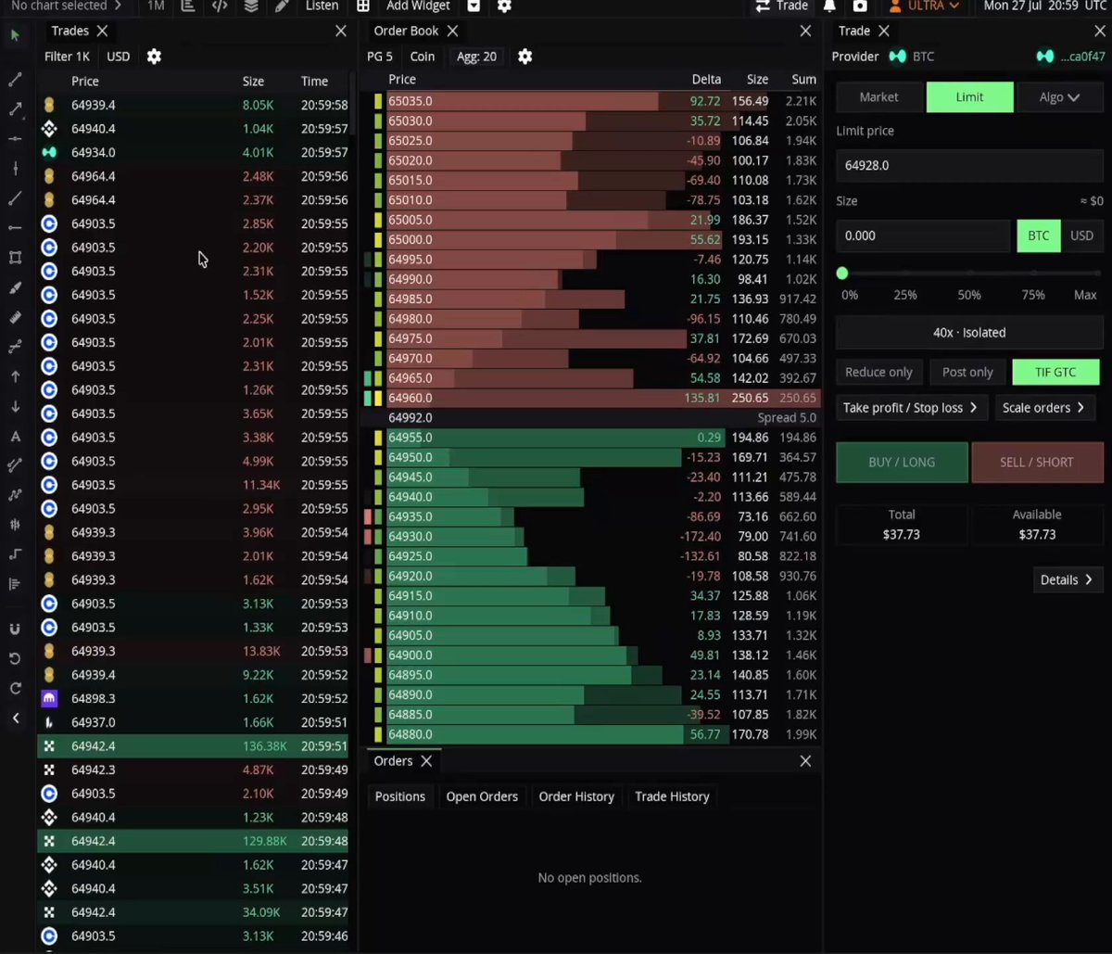Click the camera screenshot icon
Viewport: 1112px width, 954px height.
[860, 6]
